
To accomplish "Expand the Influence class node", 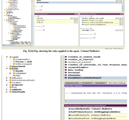I will (x=7, y=78).
